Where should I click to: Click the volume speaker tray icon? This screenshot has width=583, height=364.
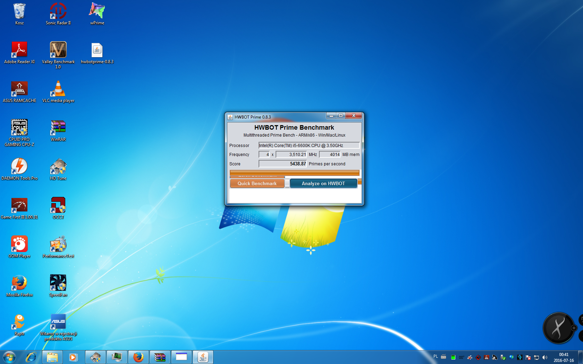coord(545,357)
